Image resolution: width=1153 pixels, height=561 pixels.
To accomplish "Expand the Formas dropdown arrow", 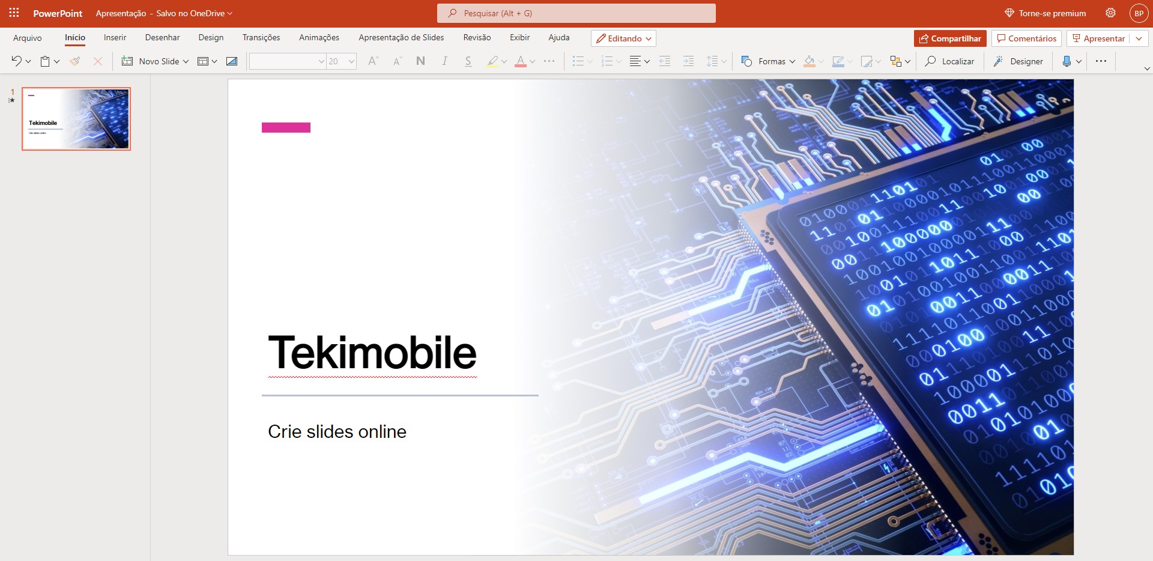I will [792, 61].
